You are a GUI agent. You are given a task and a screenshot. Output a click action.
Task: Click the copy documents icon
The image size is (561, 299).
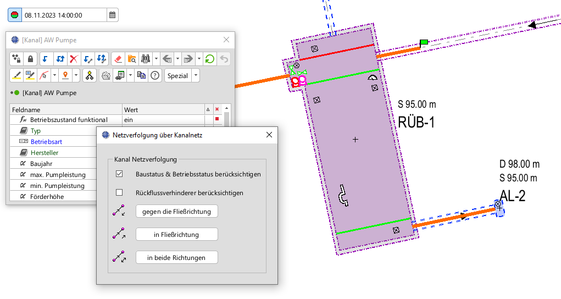click(x=141, y=75)
